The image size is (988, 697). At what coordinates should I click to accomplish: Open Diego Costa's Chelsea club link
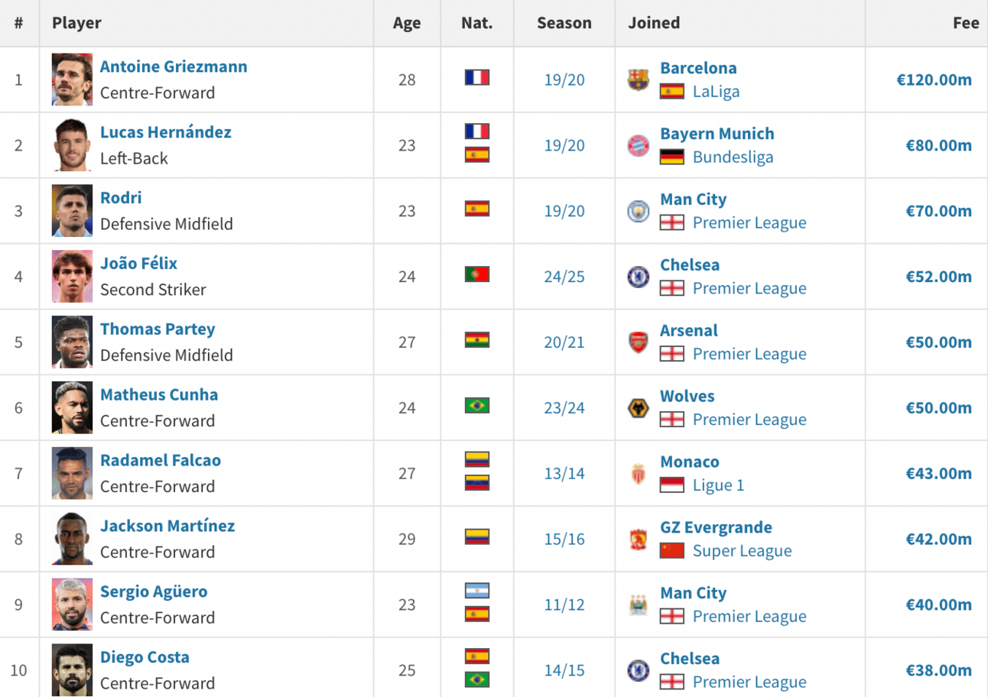690,659
